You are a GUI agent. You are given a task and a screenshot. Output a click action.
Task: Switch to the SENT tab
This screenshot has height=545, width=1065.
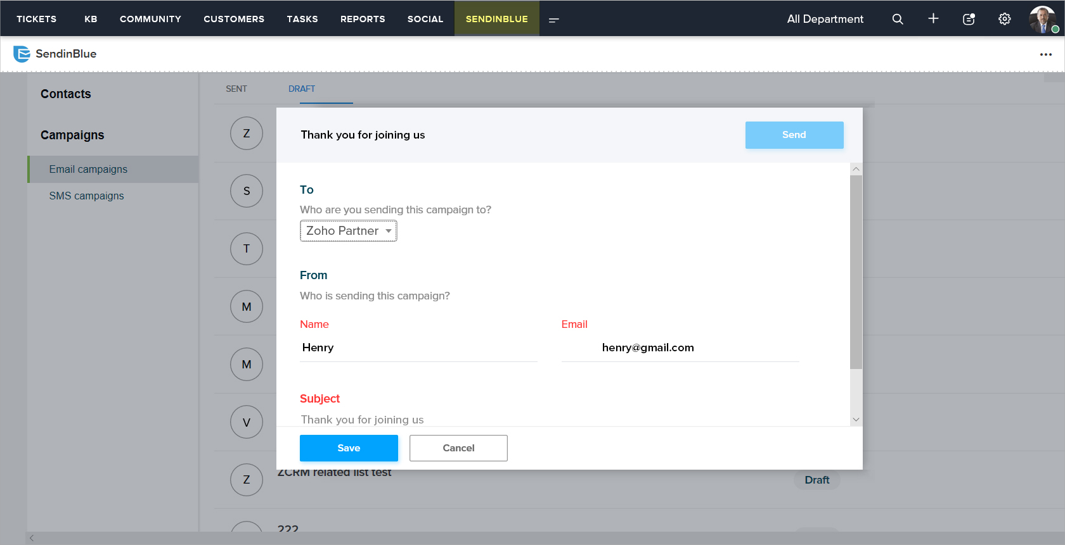[236, 89]
